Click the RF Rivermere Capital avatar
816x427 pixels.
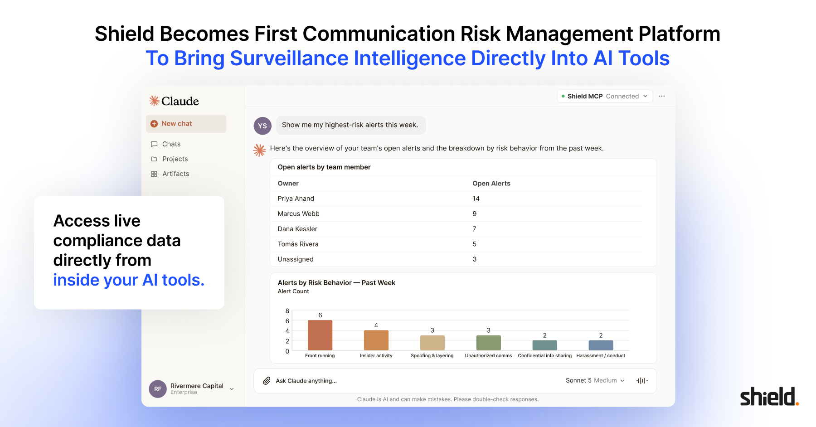pos(158,389)
